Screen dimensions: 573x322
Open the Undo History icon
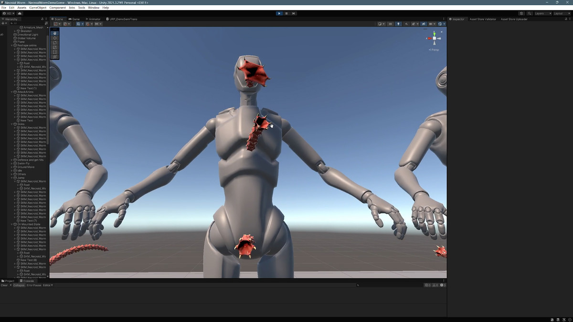521,13
